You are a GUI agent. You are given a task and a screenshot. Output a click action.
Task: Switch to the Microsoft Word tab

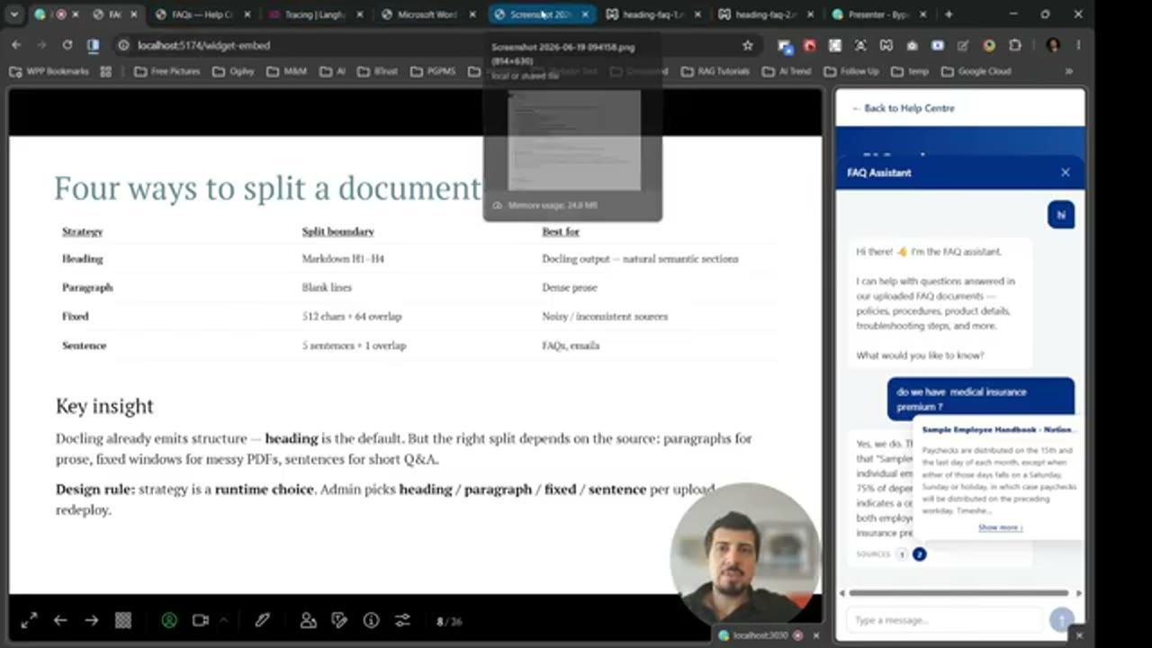(x=427, y=14)
